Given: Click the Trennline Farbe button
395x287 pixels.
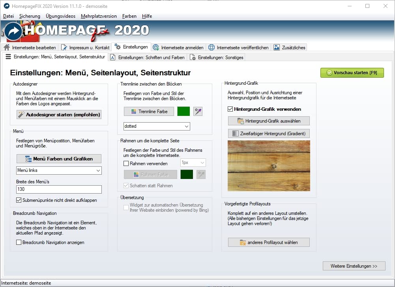Looking at the screenshot, I should pyautogui.click(x=149, y=111).
